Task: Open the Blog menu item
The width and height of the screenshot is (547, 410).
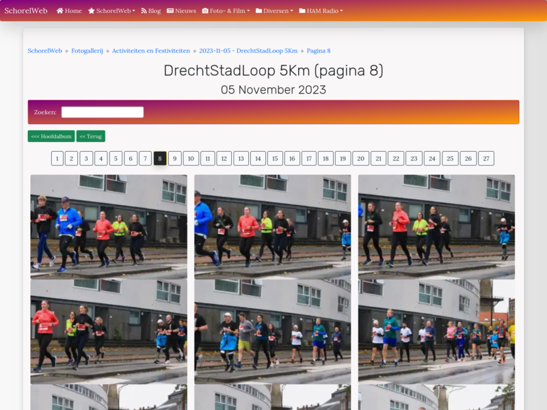Action: (150, 11)
